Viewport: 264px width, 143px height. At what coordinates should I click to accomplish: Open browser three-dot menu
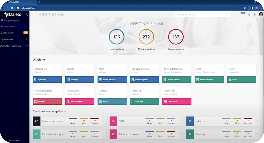point(262,8)
